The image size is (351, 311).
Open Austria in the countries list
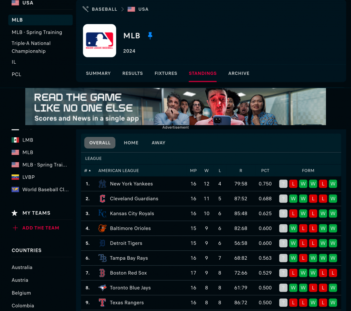20,280
